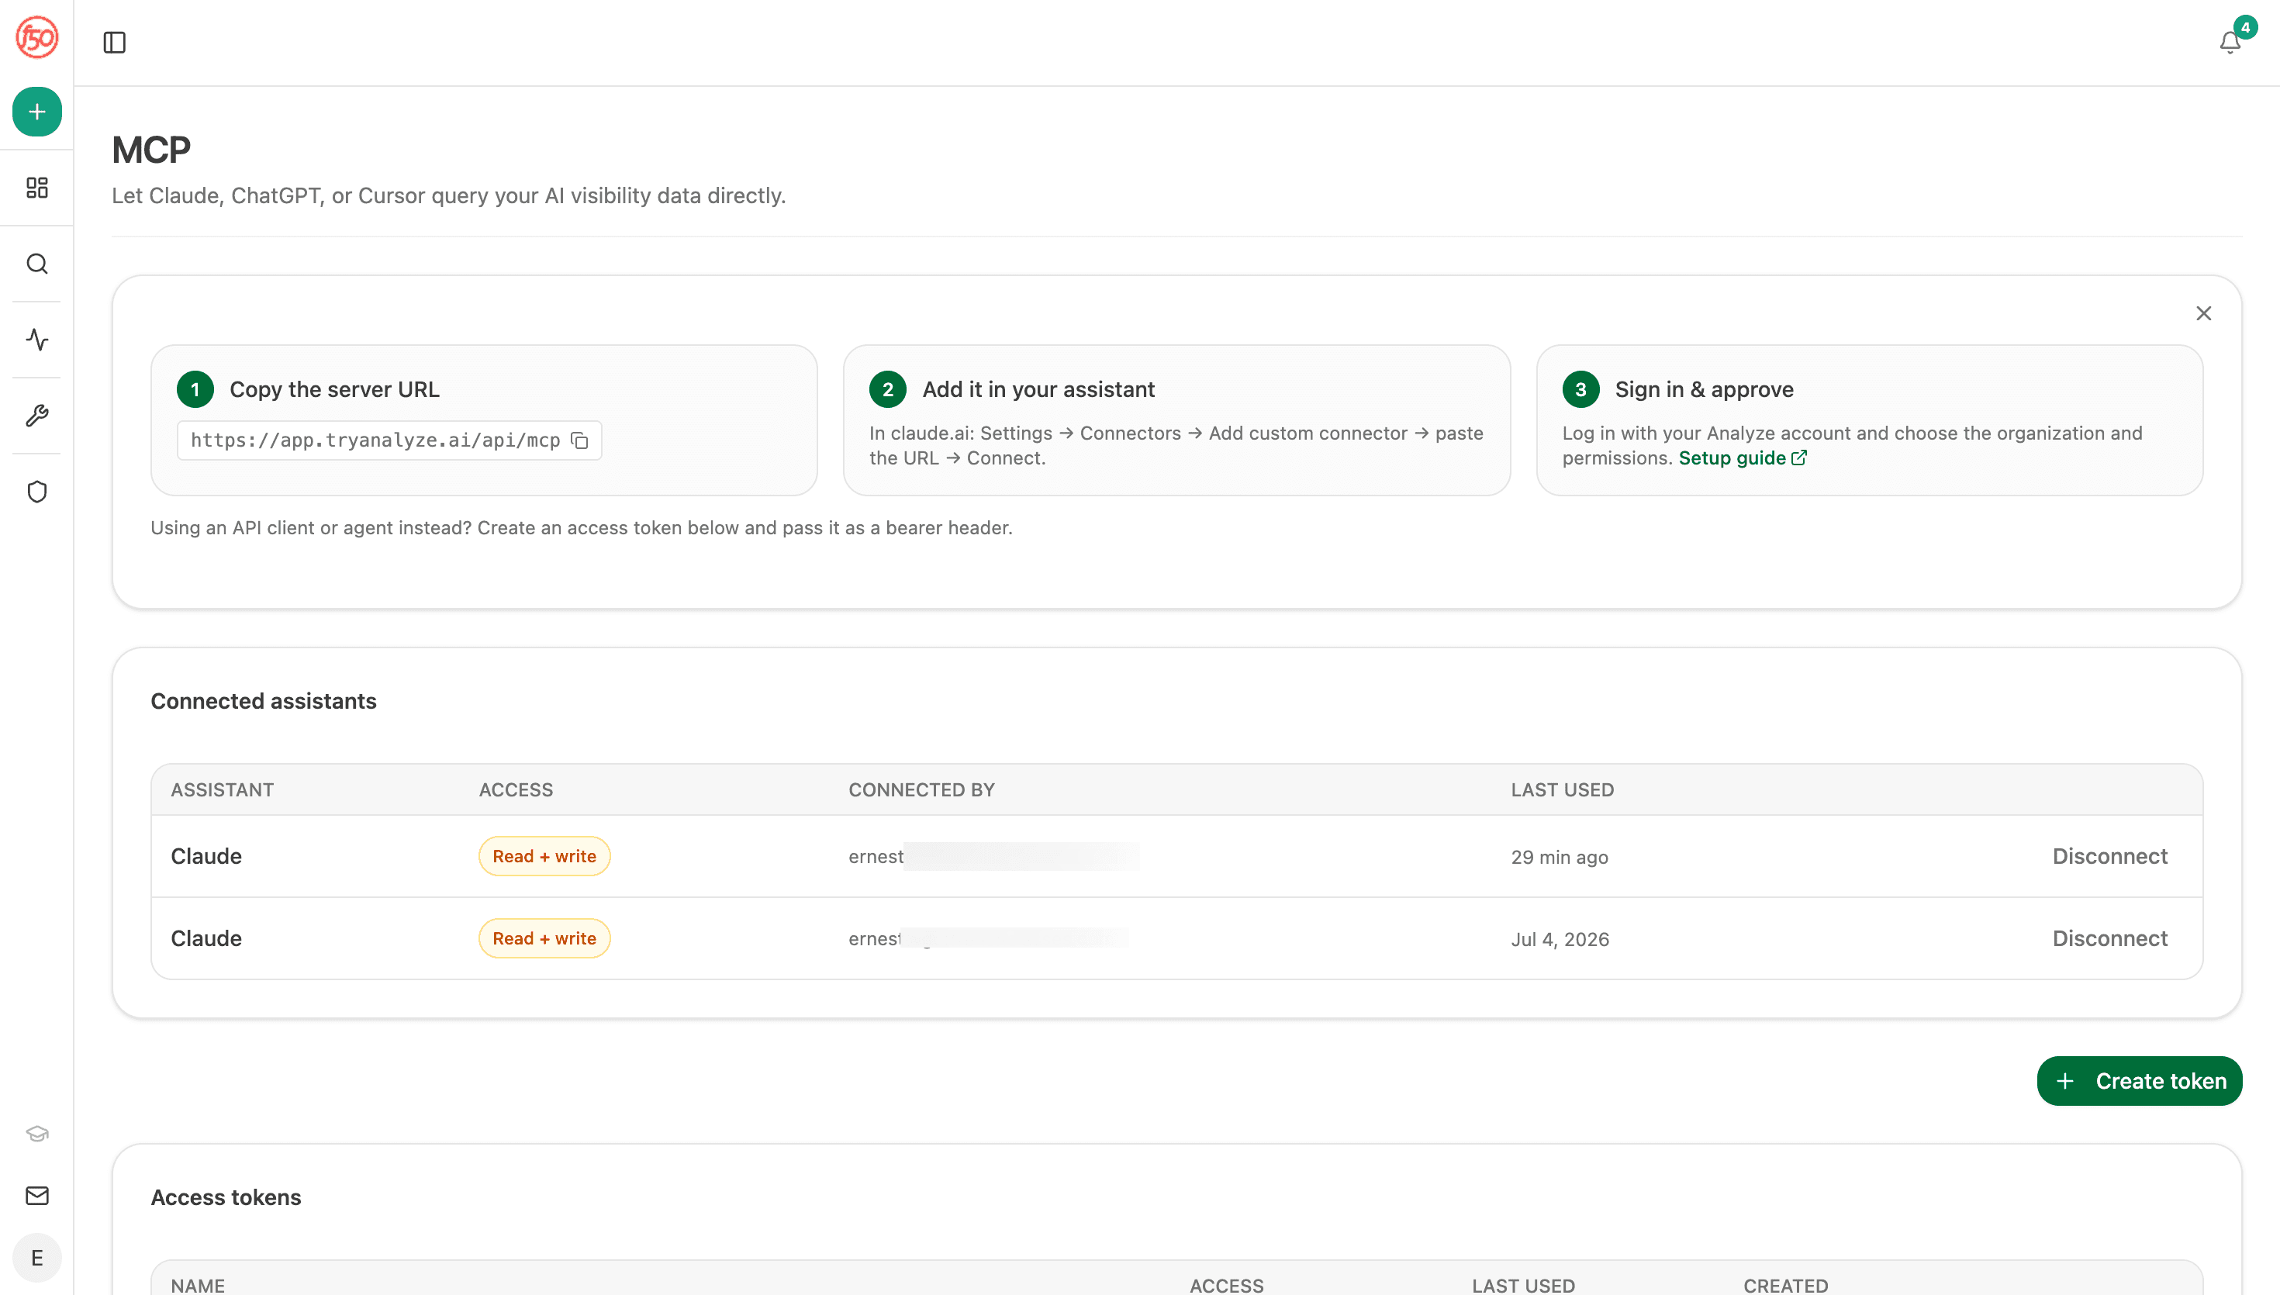Image resolution: width=2280 pixels, height=1295 pixels.
Task: Disconnect Claude used 29 min ago
Action: (x=2109, y=855)
